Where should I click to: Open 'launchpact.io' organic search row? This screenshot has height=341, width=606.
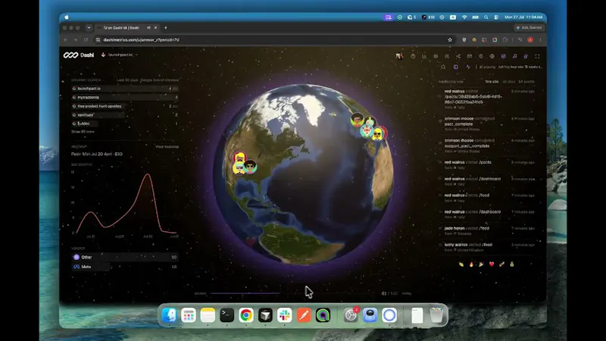(124, 89)
